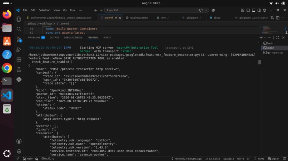The width and height of the screenshot is (288, 161).
Task: Expand the .github breadcrumb
Action: [31, 23]
